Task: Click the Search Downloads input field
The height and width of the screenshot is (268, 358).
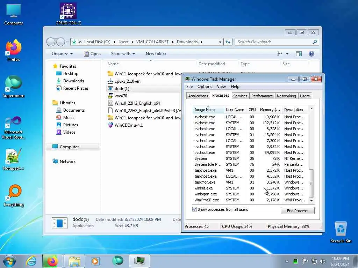Action: click(x=274, y=42)
